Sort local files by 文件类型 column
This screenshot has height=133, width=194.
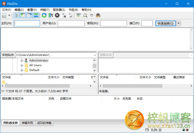tap(76, 77)
